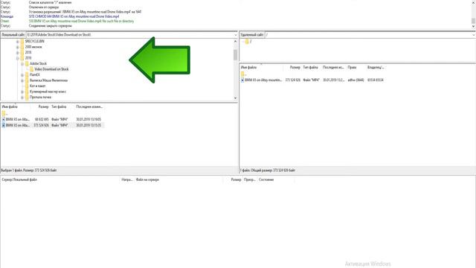Collapse the Adobe Stock folder node
476x268 pixels.
tap(22, 64)
